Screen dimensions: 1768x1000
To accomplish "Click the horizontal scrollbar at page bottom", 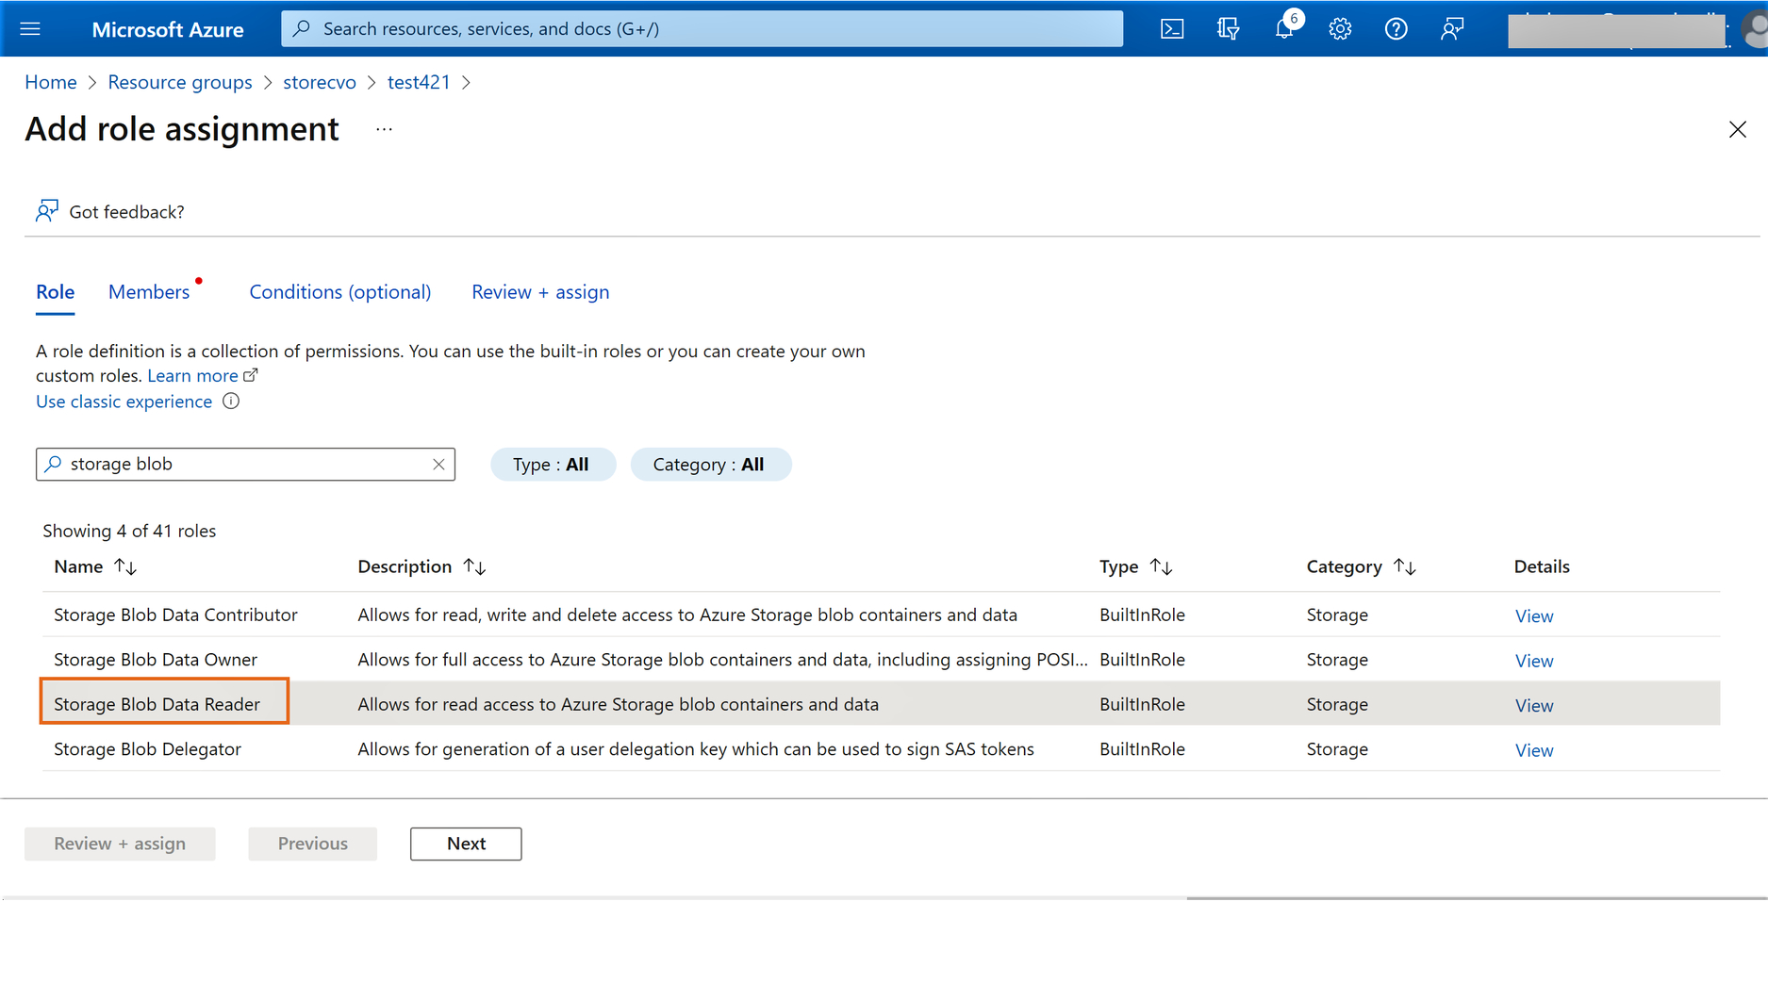I will click(x=1476, y=898).
